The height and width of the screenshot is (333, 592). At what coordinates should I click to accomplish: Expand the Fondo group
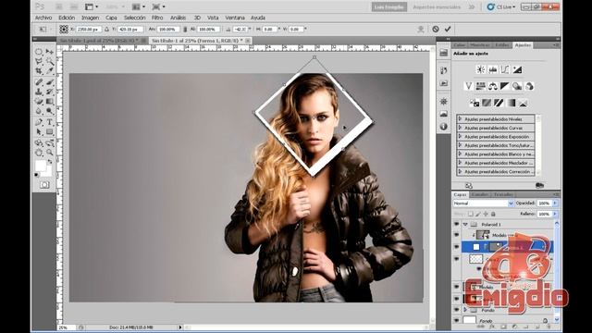[465, 310]
